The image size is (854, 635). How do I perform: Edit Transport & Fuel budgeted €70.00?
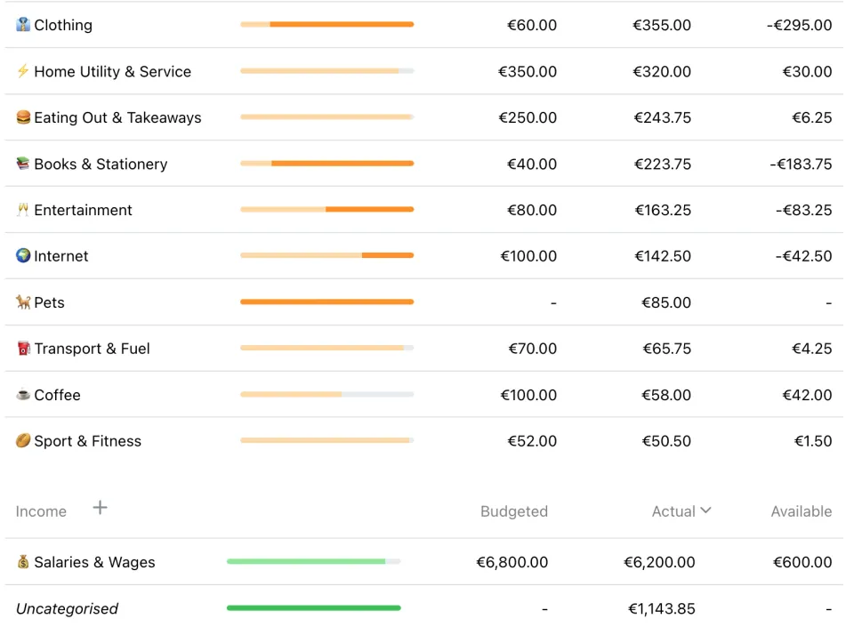532,349
